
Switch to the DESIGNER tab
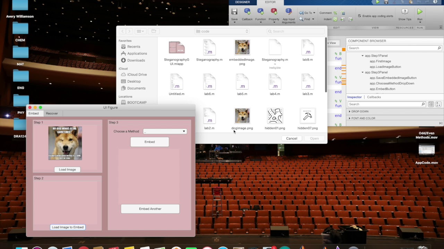[242, 2]
